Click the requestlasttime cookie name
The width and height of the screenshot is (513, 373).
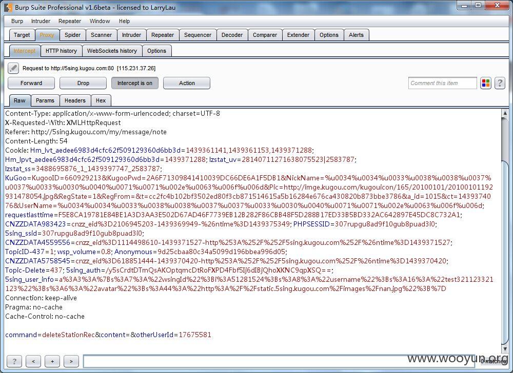point(29,215)
